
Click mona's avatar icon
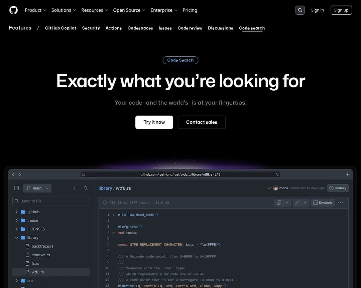275,188
